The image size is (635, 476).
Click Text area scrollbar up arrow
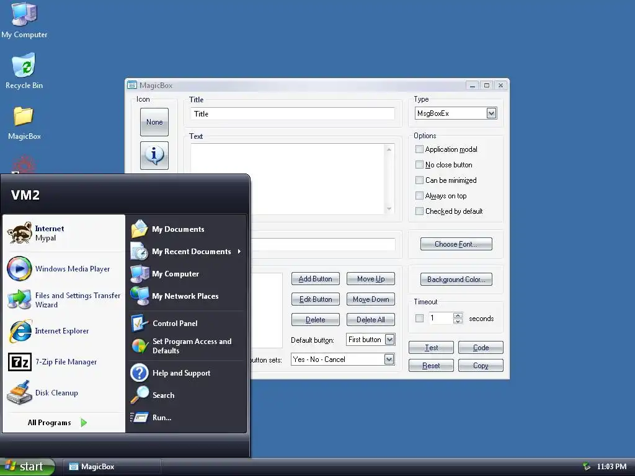click(x=389, y=149)
